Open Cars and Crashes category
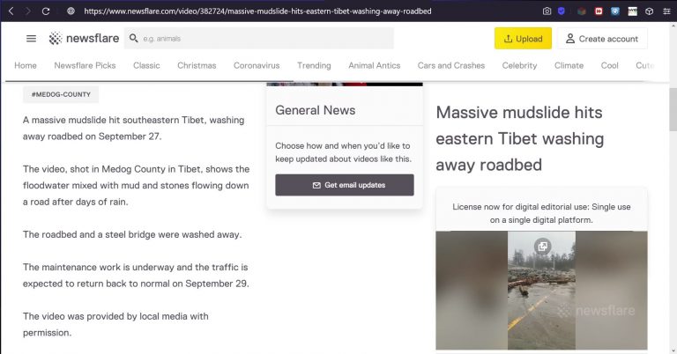Viewport: 677px width, 354px height. (451, 65)
